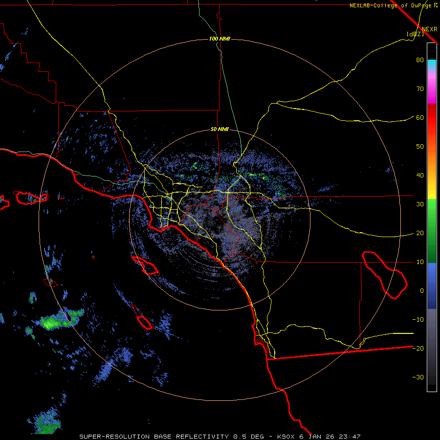Image resolution: width=440 pixels, height=440 pixels.
Task: Click the 100 NMI range ring label
Action: point(220,39)
